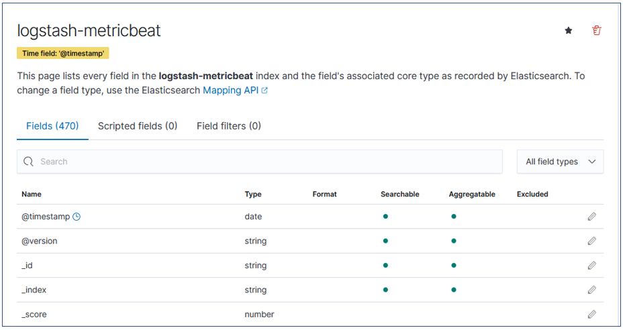Sort by the Type column header
Screen dimensions: 625x330
(253, 195)
